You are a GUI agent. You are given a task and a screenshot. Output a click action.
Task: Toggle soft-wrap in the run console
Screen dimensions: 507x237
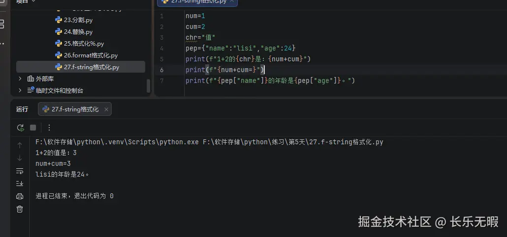coord(20,171)
